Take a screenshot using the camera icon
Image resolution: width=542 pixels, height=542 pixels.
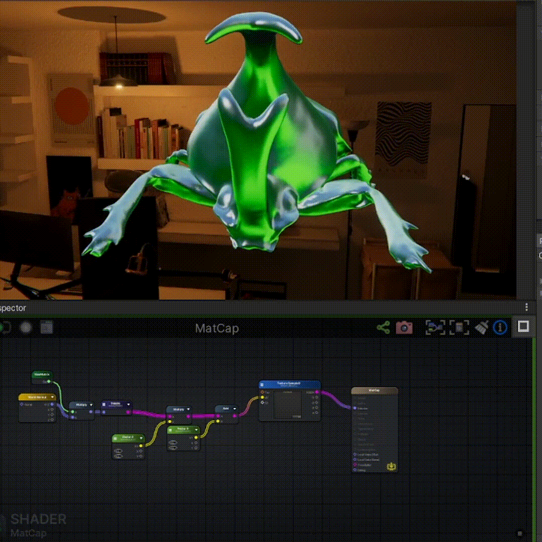(405, 328)
